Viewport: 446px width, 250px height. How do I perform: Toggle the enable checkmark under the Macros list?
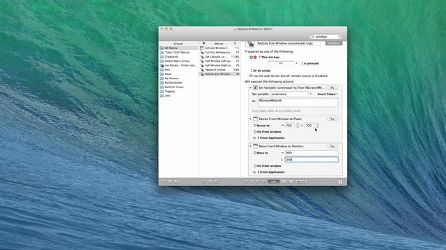(216, 181)
